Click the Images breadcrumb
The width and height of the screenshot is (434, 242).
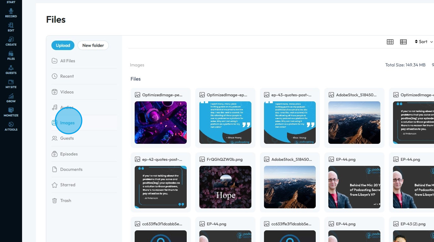point(137,65)
